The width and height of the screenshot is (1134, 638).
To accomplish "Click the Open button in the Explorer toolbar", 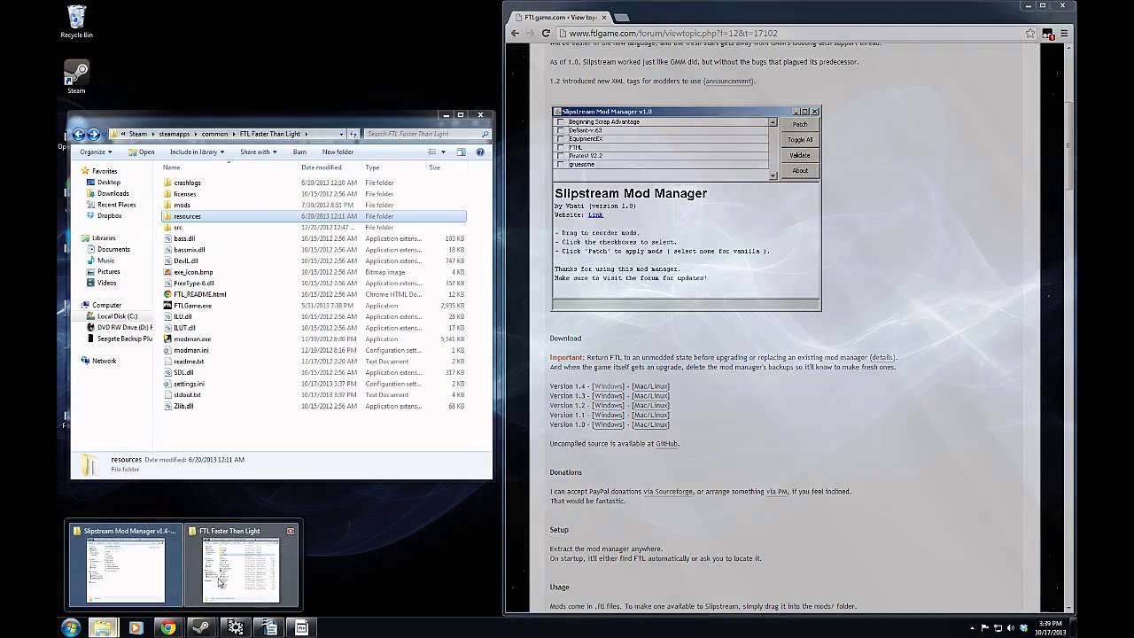I will [142, 152].
